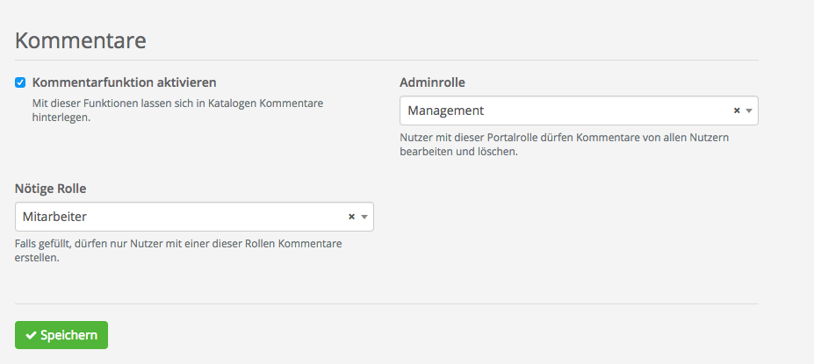Click the Nötige Rolle field label
814x364 pixels.
click(x=50, y=188)
